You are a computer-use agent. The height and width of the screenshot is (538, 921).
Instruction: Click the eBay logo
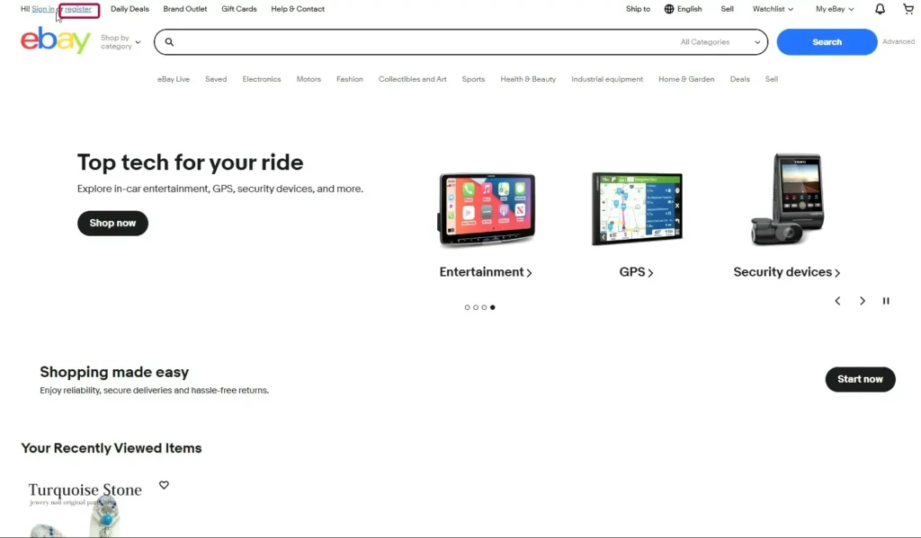pos(56,40)
